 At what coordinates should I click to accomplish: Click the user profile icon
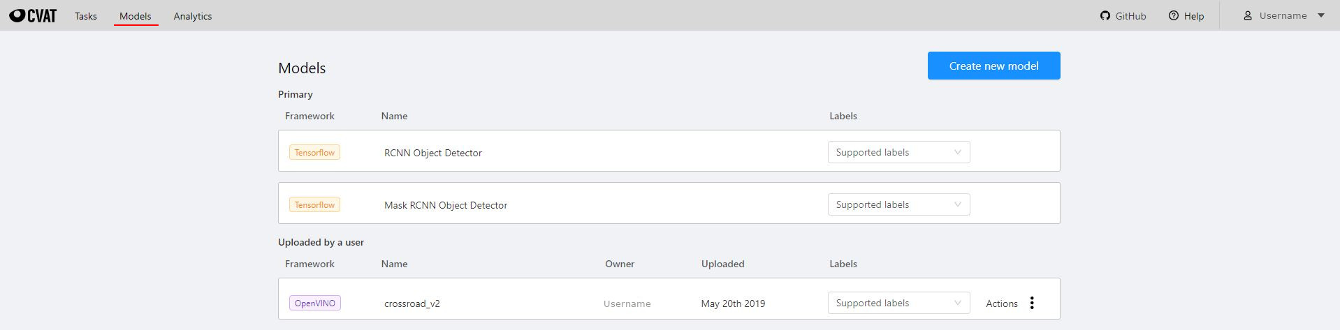(1247, 15)
